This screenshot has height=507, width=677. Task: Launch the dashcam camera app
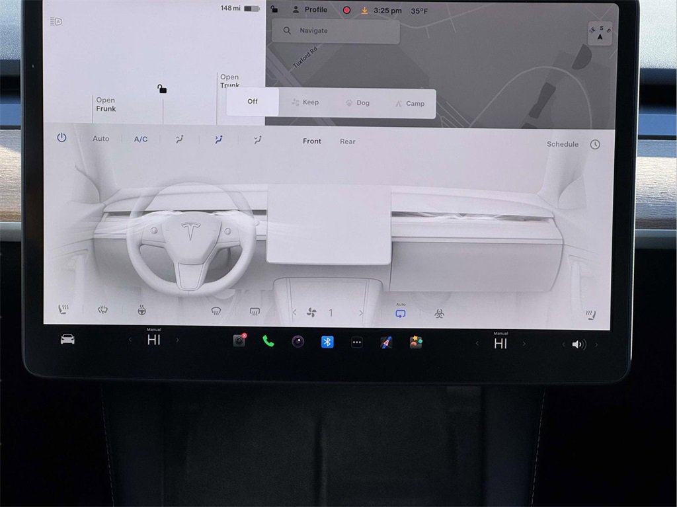click(x=239, y=341)
